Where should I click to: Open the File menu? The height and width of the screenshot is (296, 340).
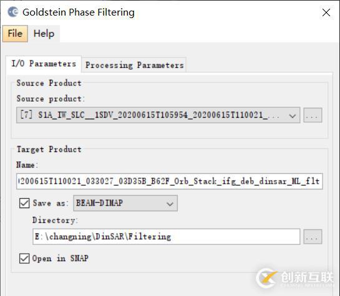click(15, 34)
